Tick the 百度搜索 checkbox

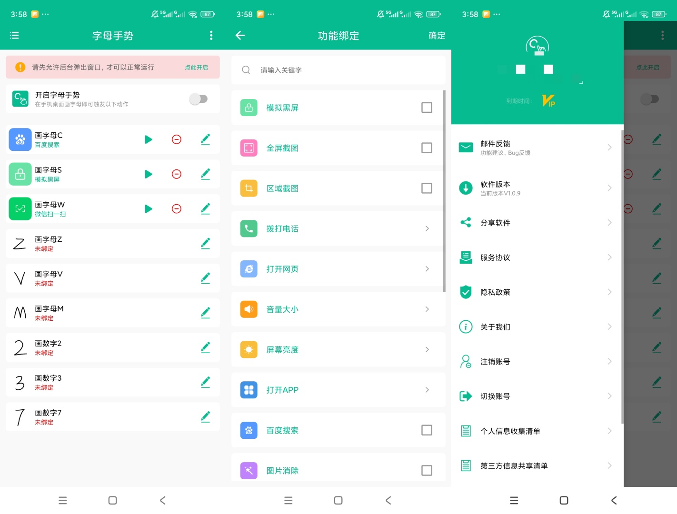(427, 430)
